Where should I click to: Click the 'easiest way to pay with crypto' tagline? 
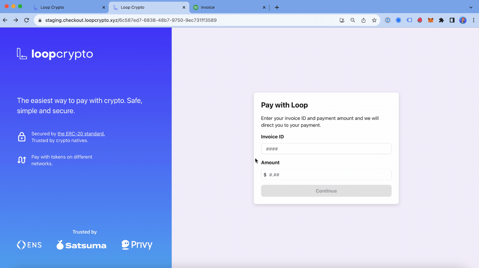pos(80,106)
